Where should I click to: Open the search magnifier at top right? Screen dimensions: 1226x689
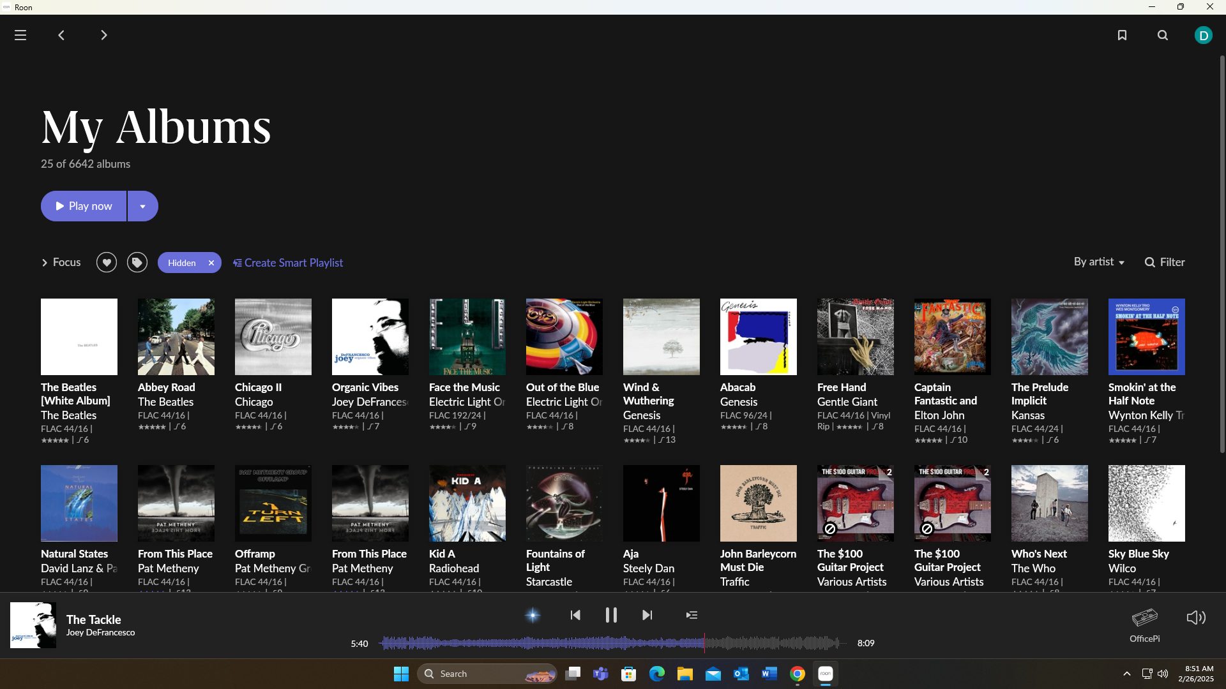[1163, 35]
